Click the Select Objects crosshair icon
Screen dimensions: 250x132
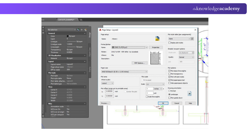(x=82, y=30)
